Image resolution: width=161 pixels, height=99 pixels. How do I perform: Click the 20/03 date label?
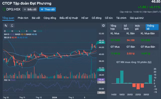[130, 94]
